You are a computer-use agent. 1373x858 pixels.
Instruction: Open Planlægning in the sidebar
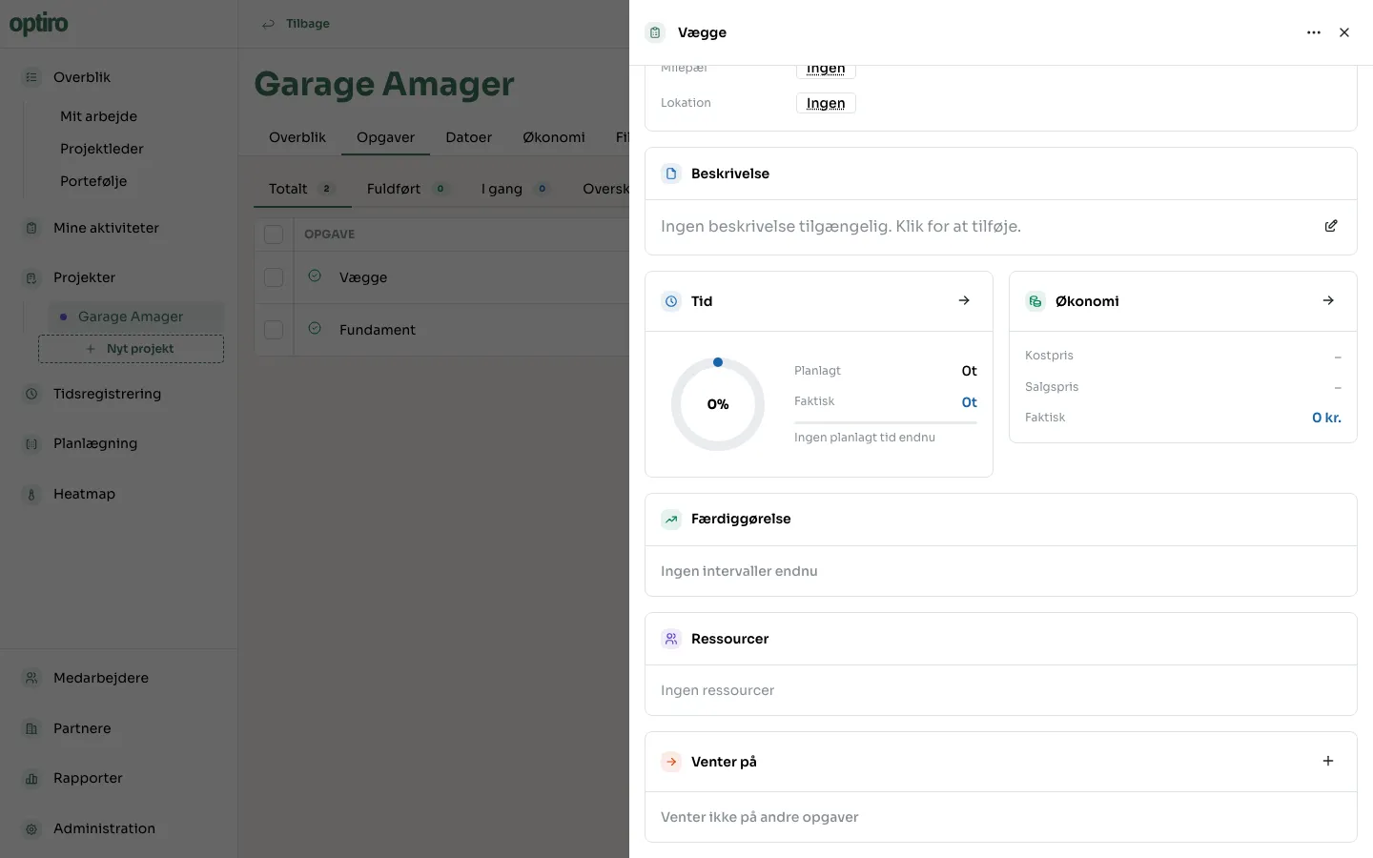(95, 443)
